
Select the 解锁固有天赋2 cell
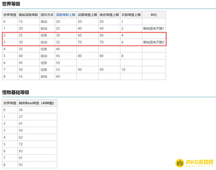click(154, 42)
